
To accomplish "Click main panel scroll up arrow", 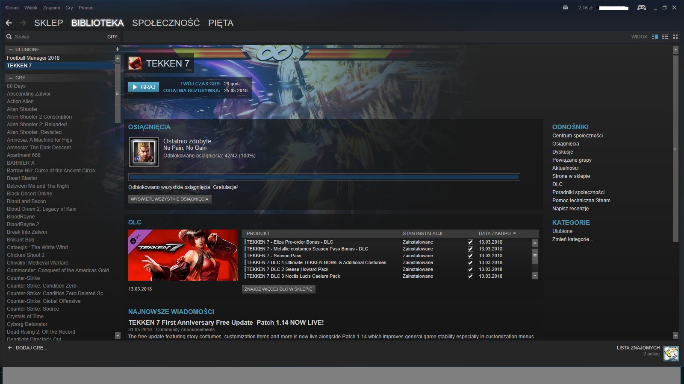I will click(675, 50).
